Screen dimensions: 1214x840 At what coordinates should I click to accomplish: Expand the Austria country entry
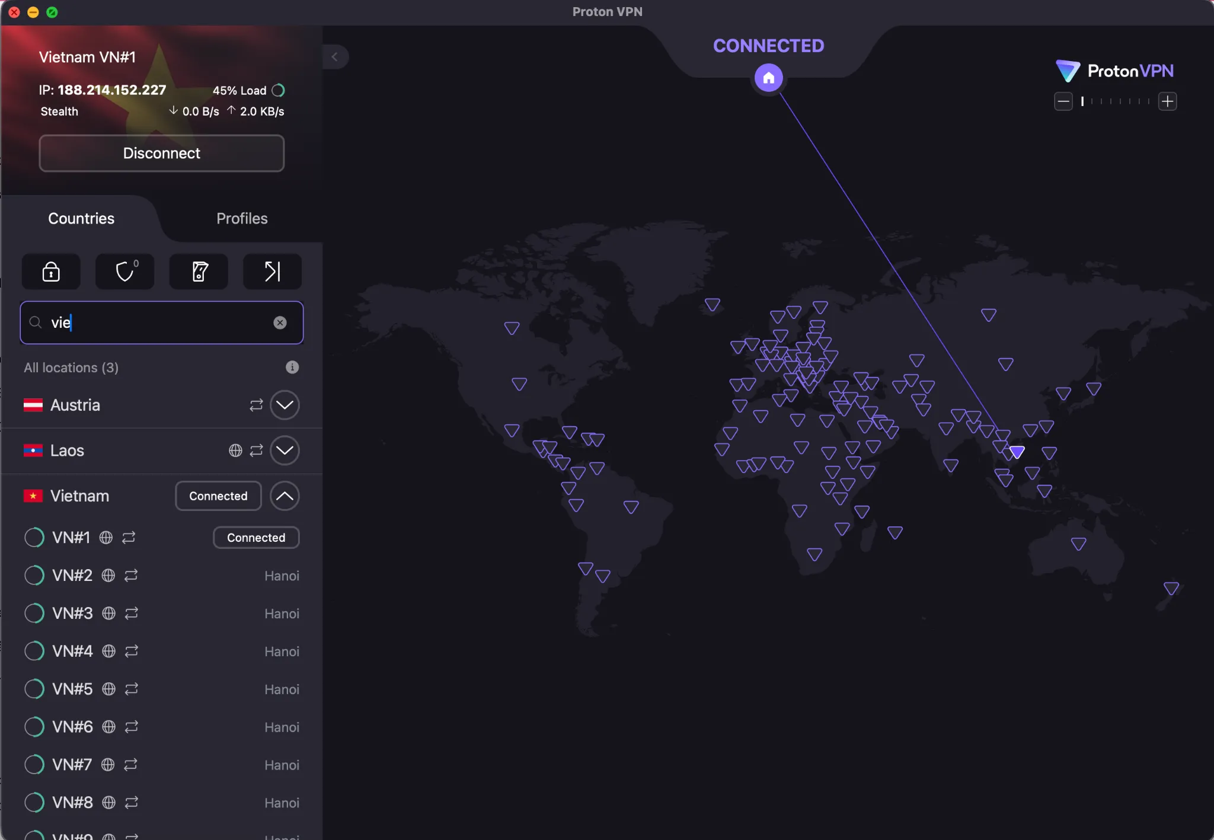click(x=284, y=405)
